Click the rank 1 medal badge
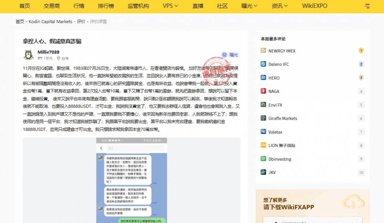The width and height of the screenshot is (384, 223). click(x=361, y=51)
